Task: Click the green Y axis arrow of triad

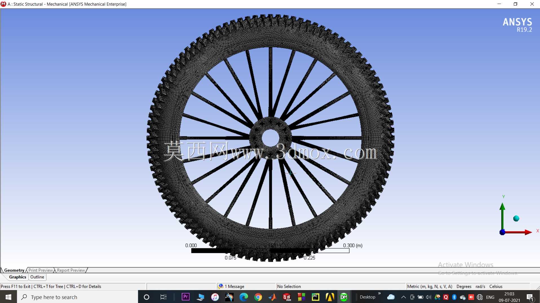Action: coord(502,207)
